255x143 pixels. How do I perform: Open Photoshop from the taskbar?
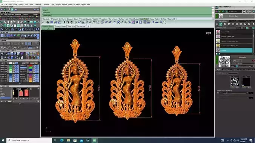pos(88,140)
